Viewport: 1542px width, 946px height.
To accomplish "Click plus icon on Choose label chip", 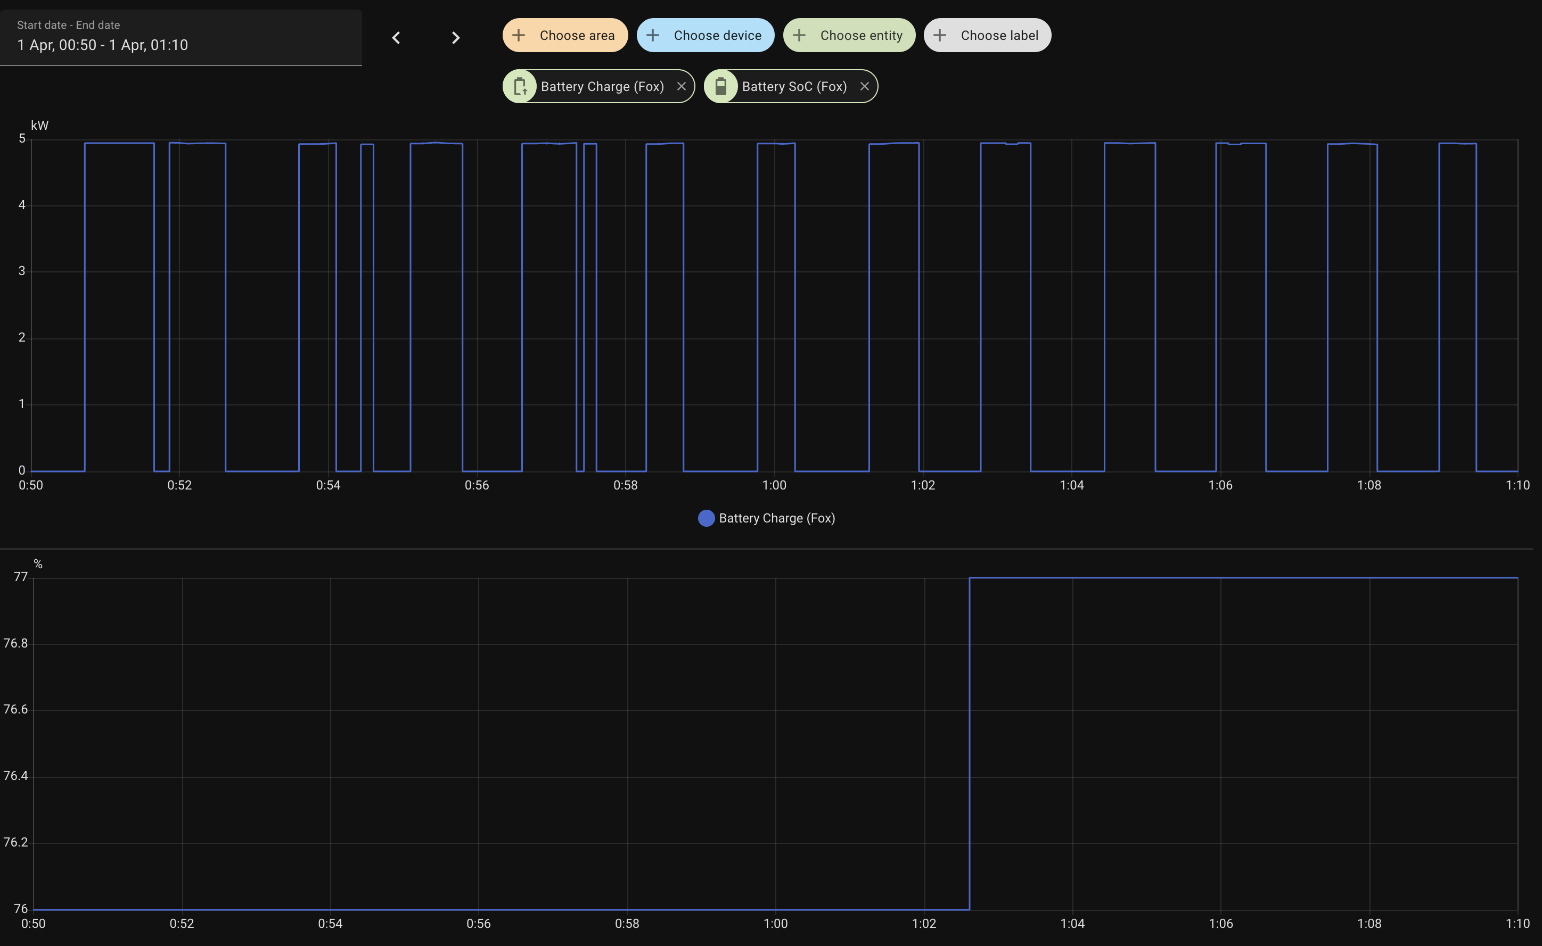I will click(939, 35).
